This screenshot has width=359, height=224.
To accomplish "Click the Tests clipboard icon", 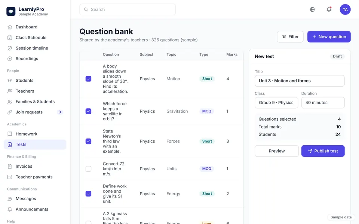I will tap(10, 144).
